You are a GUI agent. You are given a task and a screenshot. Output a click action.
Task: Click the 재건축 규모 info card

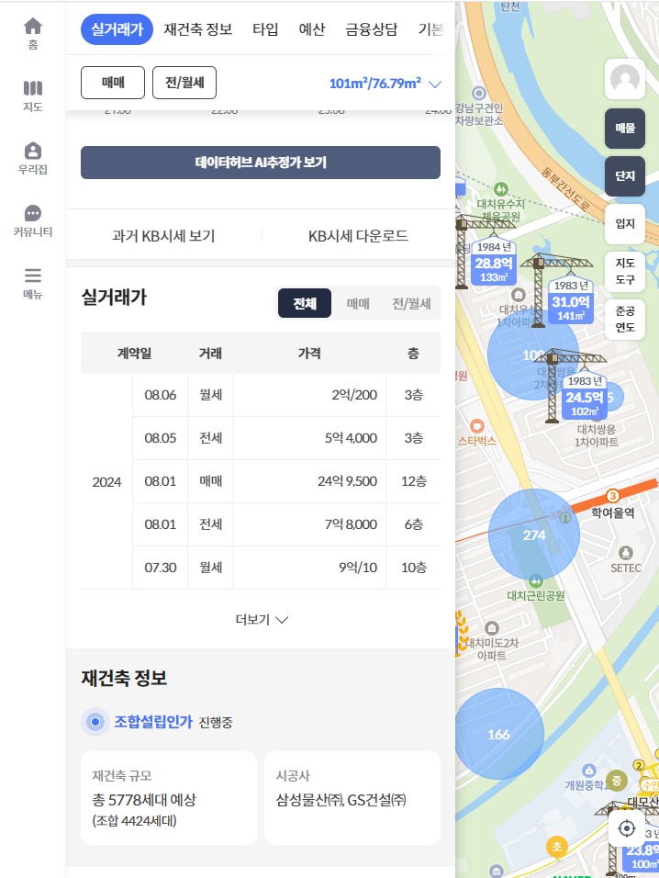tap(169, 798)
